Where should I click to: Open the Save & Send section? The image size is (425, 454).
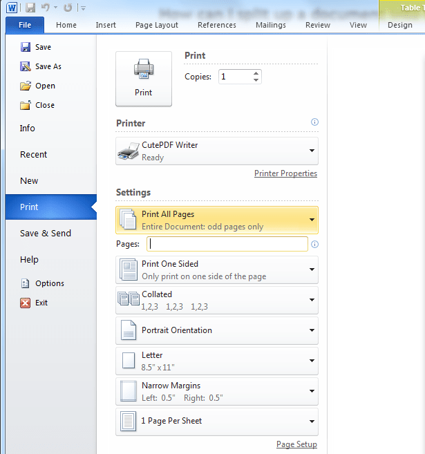pyautogui.click(x=46, y=234)
